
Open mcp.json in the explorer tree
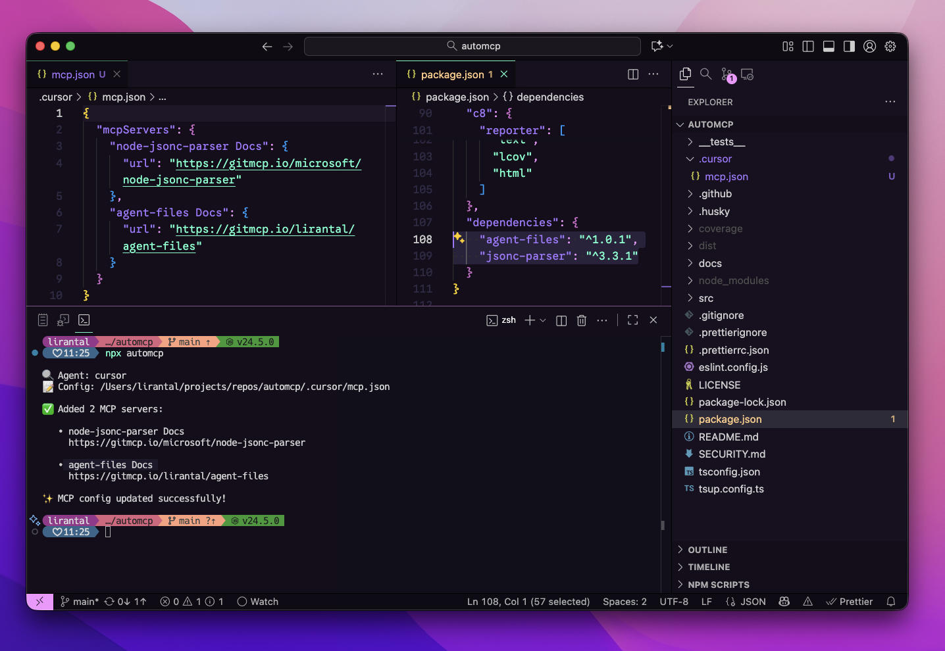pos(727,177)
